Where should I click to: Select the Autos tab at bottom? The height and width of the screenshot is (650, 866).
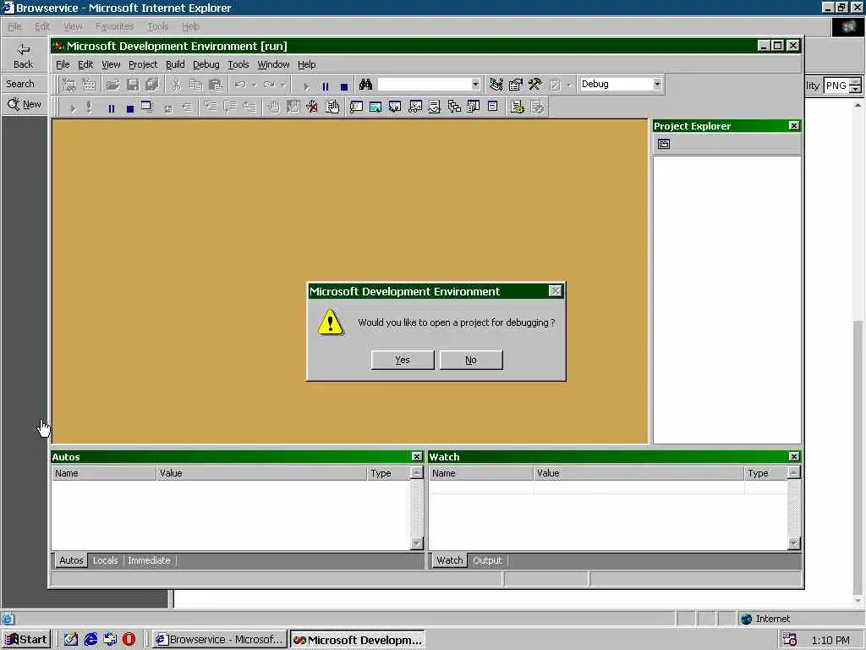pos(71,560)
